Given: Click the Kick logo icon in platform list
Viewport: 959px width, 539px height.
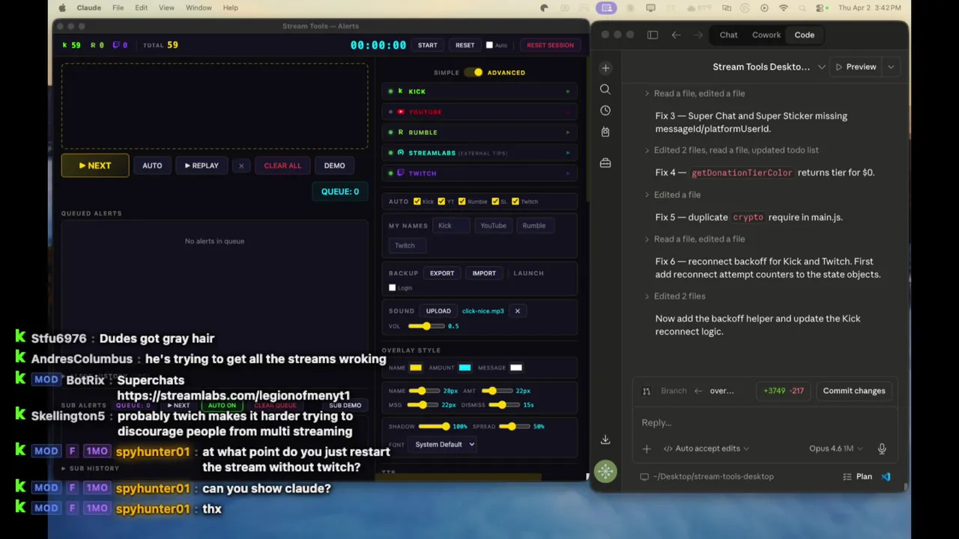Looking at the screenshot, I should (x=400, y=91).
